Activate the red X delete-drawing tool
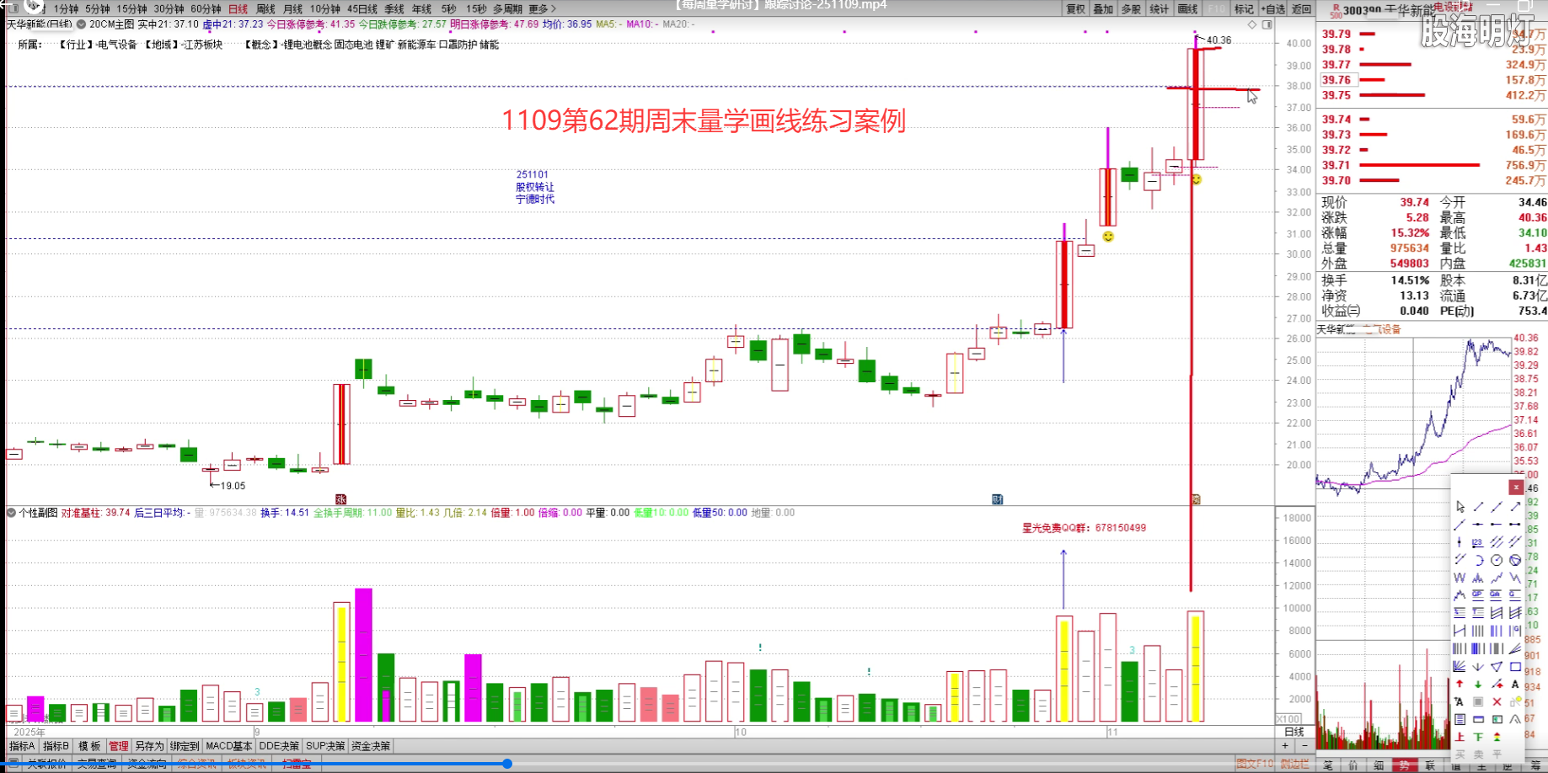Viewport: 1548px width, 773px height. pos(1495,701)
